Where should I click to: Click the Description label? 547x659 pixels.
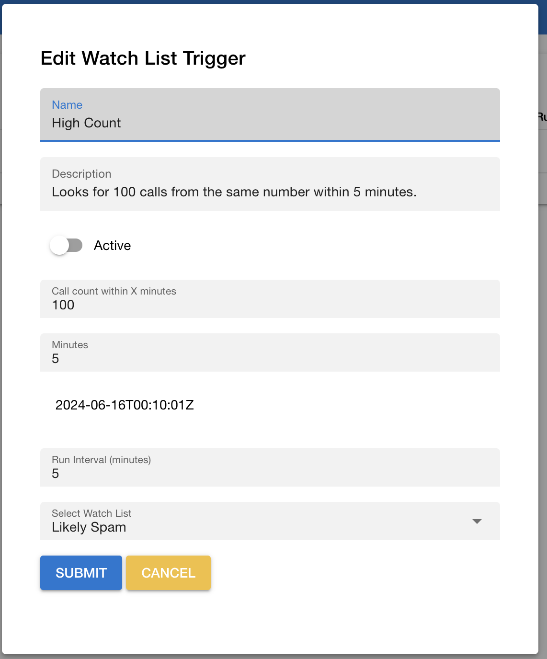coord(81,174)
